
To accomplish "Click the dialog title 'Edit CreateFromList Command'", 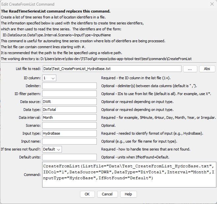I will coord(28,4).
